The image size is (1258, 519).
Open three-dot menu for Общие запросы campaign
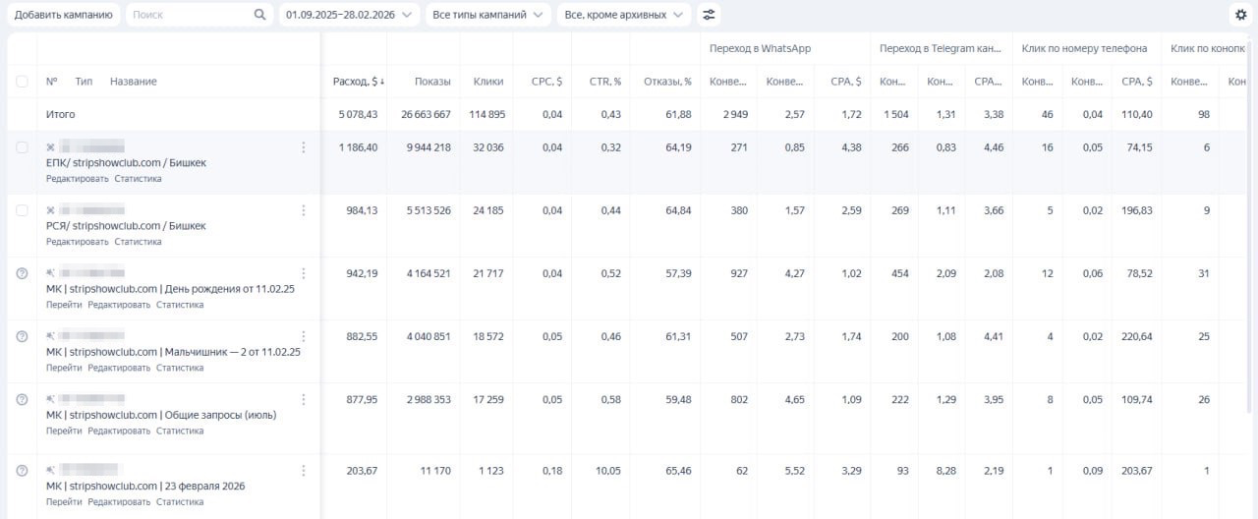pyautogui.click(x=303, y=399)
